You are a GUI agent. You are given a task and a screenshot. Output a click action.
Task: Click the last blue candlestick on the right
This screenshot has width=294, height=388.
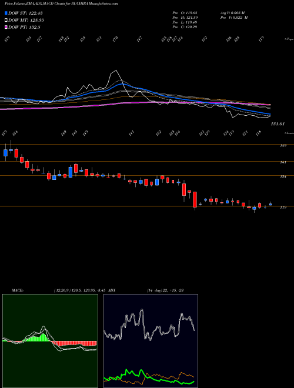pos(270,204)
